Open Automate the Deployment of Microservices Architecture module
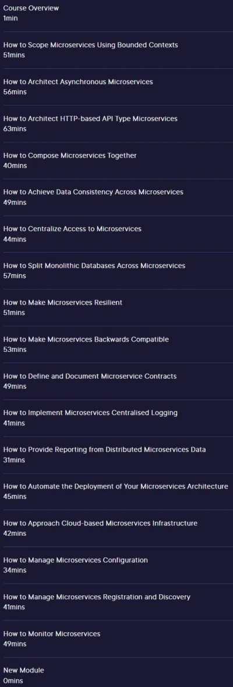233x687 pixels. point(116,491)
